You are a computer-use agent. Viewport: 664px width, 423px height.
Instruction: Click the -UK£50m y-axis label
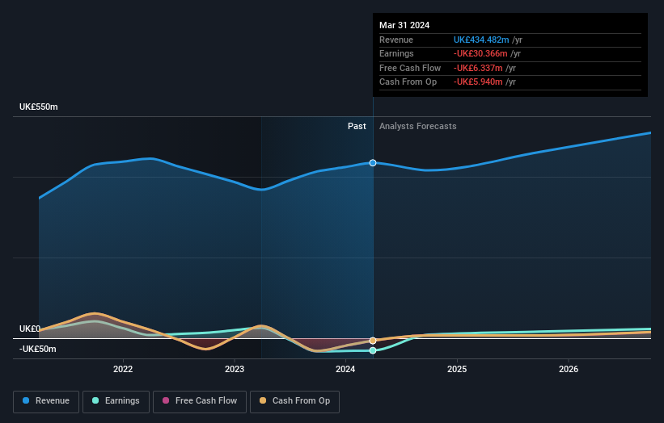(38, 349)
